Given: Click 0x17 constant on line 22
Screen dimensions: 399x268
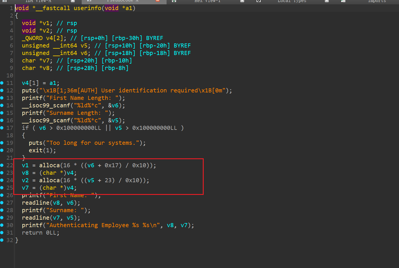Looking at the screenshot, I should [112, 165].
